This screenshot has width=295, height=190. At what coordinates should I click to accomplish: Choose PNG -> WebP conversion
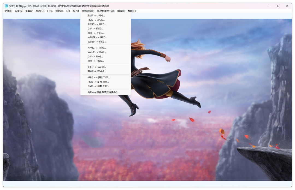coord(105,71)
